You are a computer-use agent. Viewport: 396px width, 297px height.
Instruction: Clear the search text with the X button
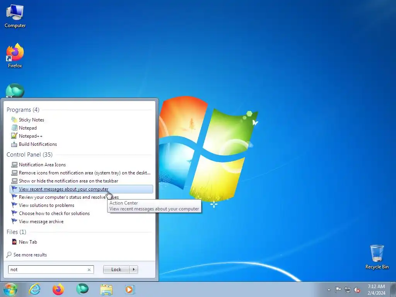tap(89, 270)
